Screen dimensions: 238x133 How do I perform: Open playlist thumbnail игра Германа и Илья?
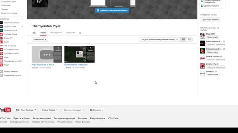[x=47, y=54]
